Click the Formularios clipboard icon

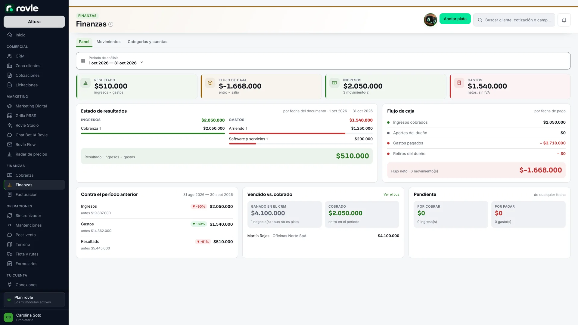click(x=10, y=264)
